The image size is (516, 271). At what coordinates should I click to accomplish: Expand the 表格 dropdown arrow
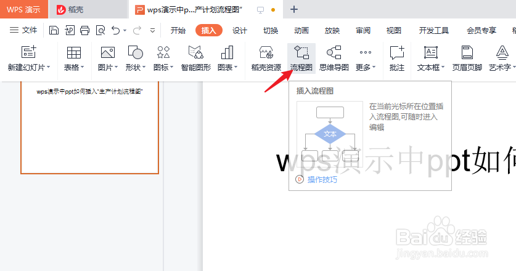[82, 67]
